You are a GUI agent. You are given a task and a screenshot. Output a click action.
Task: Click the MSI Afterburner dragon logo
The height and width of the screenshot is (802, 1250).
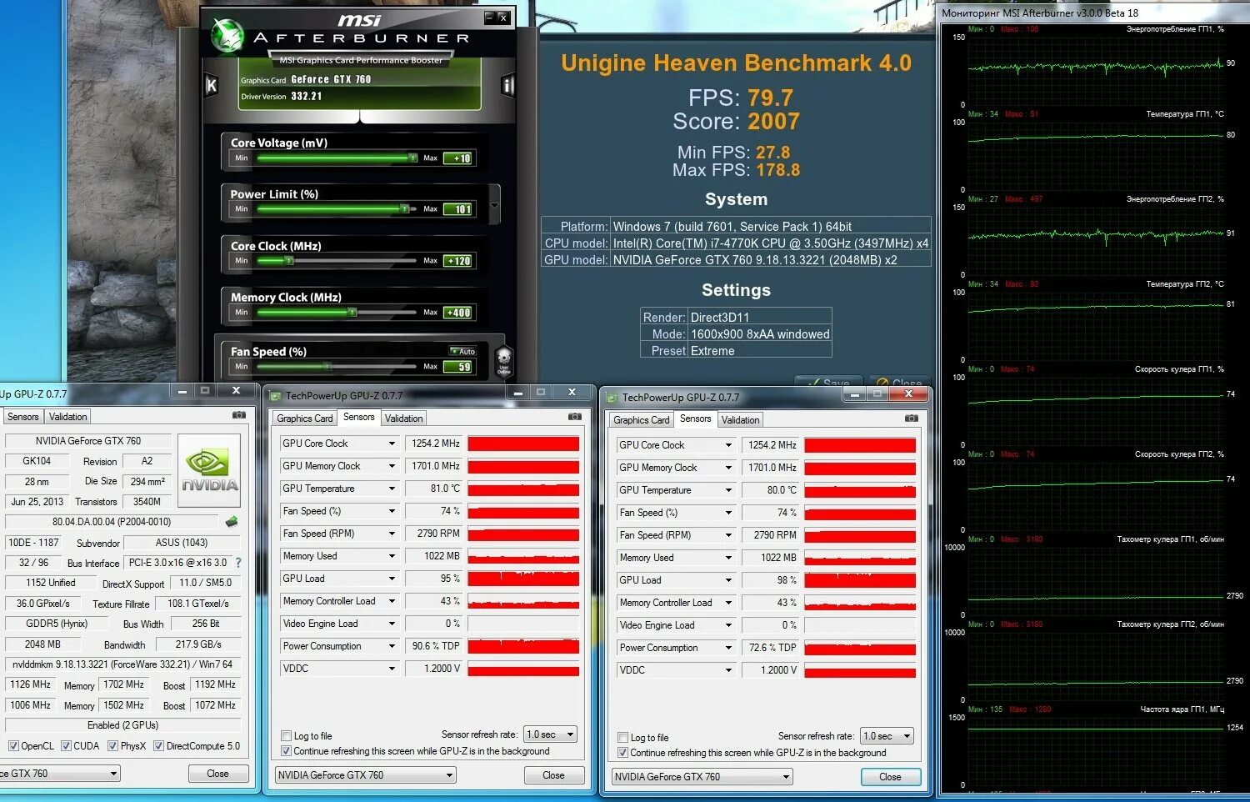226,35
